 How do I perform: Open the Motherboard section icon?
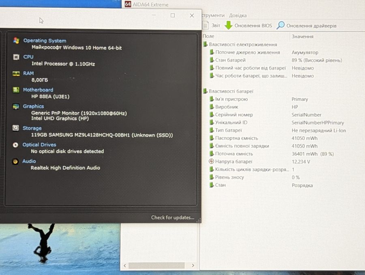[16, 90]
